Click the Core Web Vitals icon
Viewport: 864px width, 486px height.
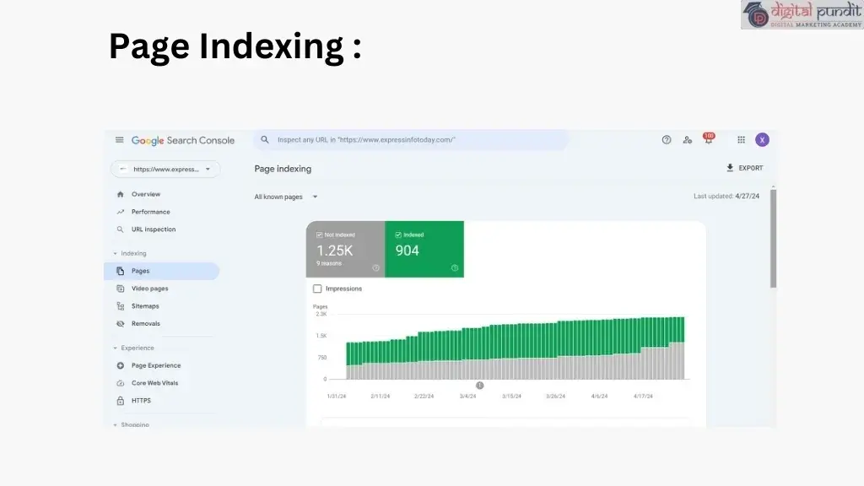[x=120, y=384]
